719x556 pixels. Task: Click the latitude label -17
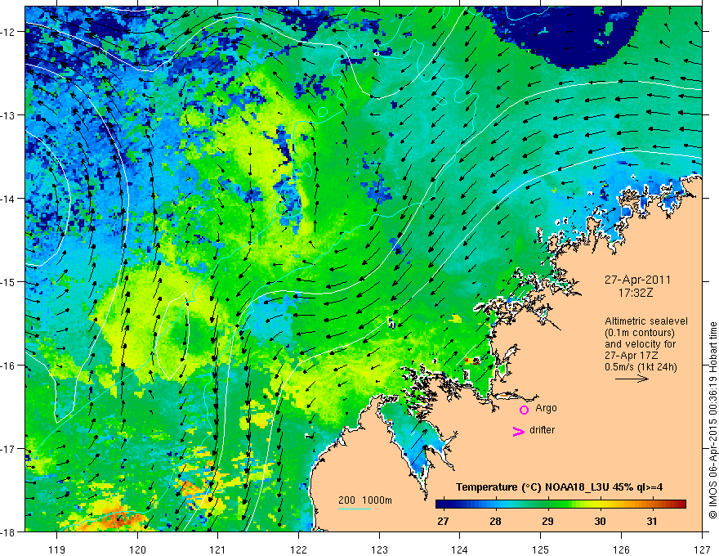[x=7, y=449]
